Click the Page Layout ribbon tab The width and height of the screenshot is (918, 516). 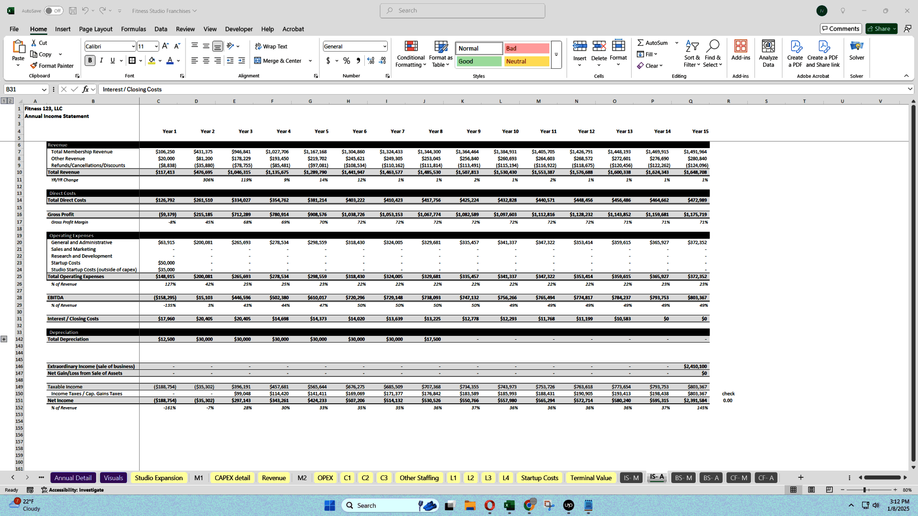click(x=95, y=29)
